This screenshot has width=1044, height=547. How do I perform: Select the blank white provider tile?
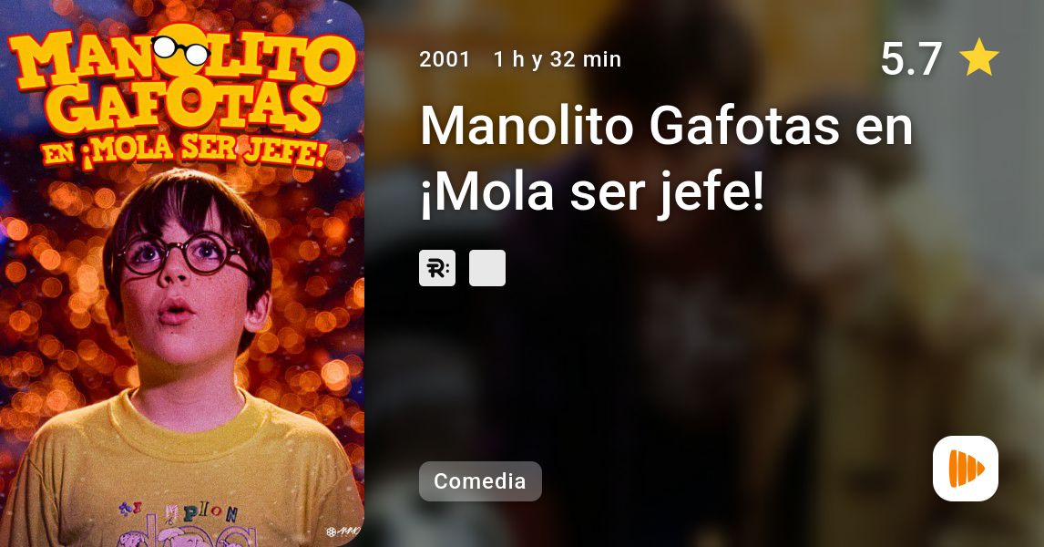[x=486, y=268]
